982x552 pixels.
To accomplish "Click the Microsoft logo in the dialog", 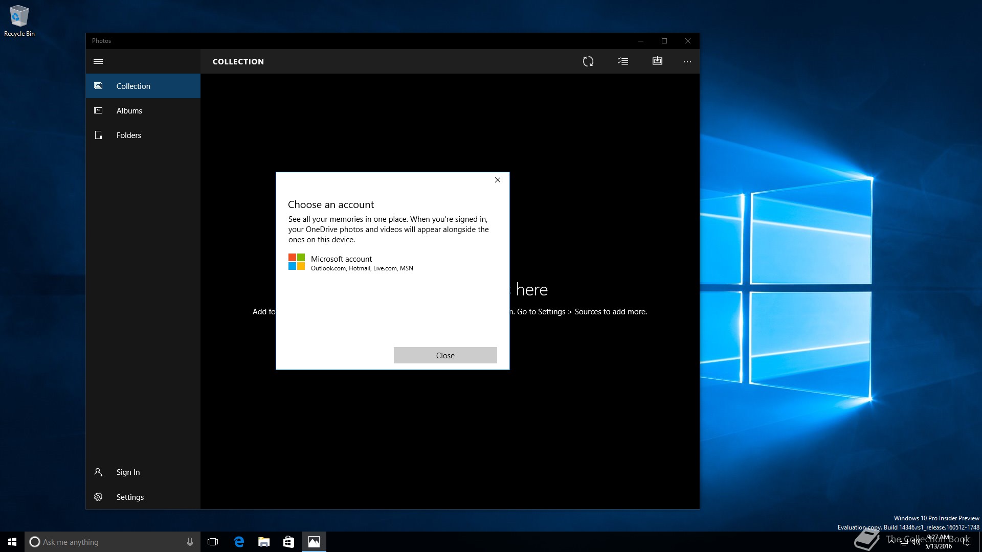I will click(x=297, y=262).
